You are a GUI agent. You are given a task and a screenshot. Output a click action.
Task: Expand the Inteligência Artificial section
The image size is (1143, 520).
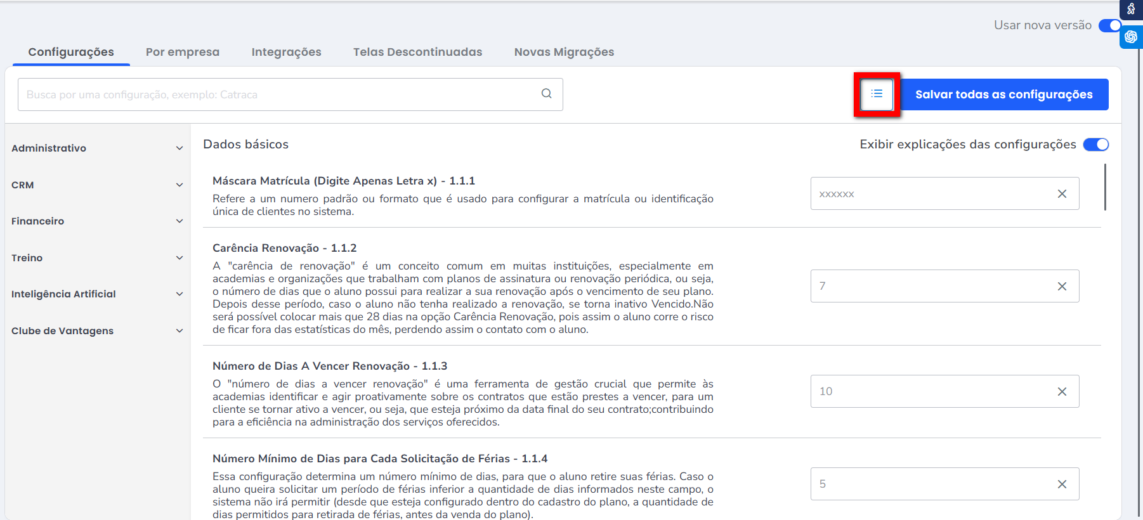pos(97,294)
